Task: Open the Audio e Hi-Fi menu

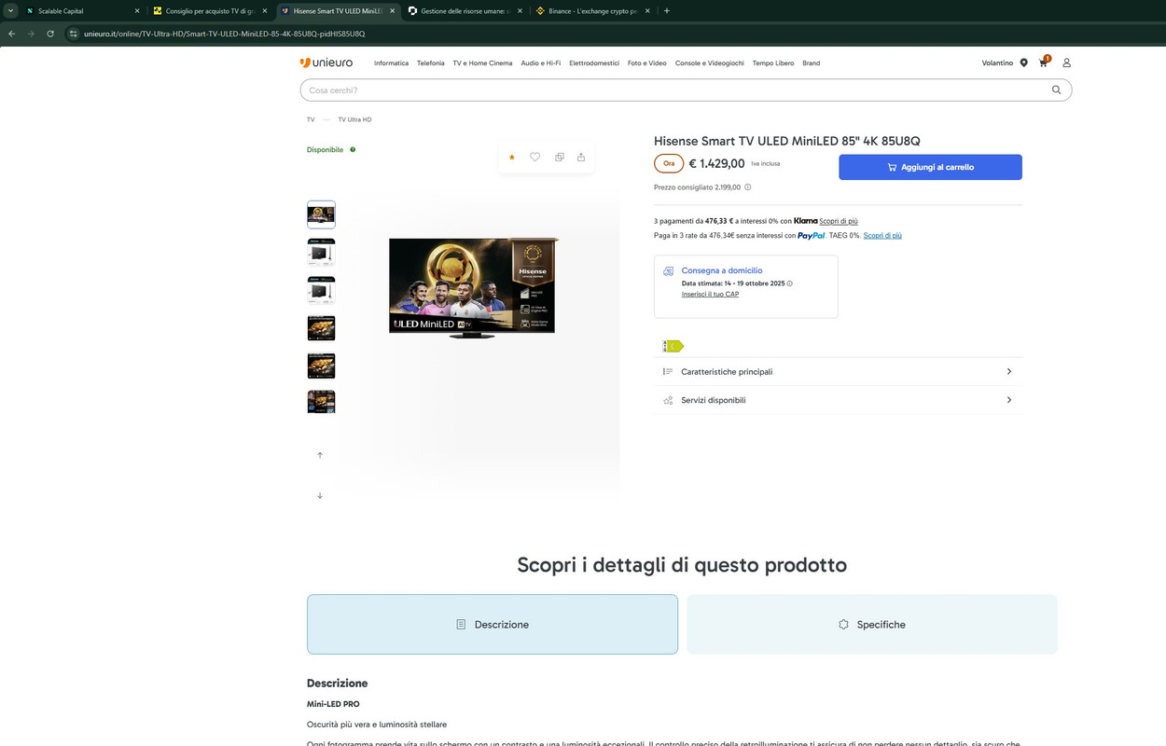Action: click(x=540, y=63)
